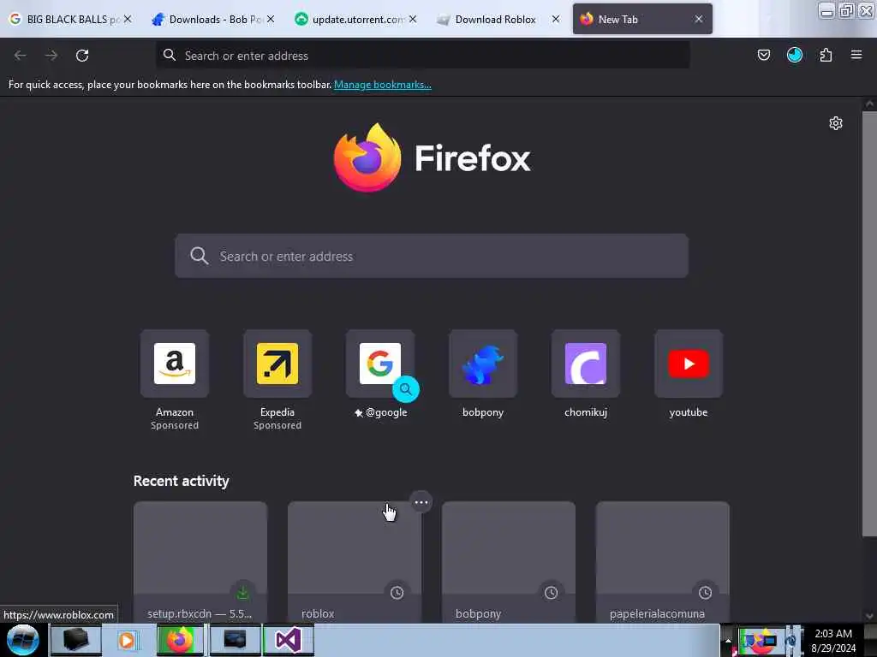Screen dimensions: 877x657
Task: Open the Manage bookmarks link
Action: click(383, 85)
